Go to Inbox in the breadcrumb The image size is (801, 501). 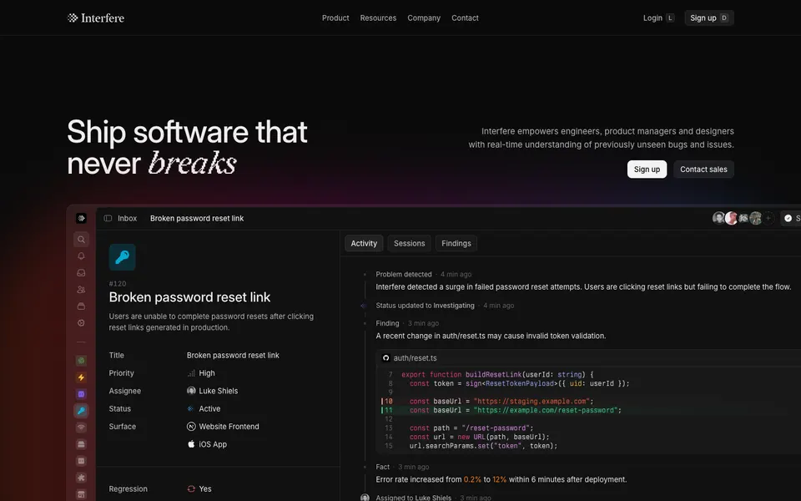point(127,218)
